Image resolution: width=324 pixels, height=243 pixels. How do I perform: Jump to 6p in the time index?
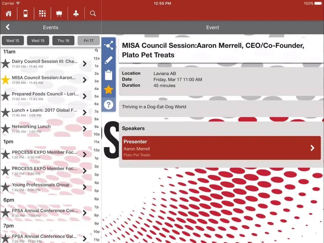pyautogui.click(x=96, y=199)
